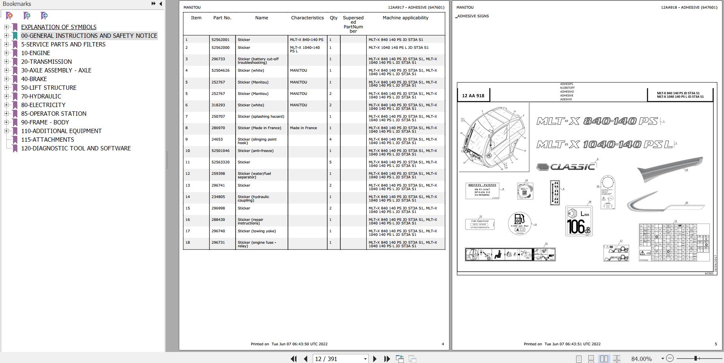This screenshot has height=363, width=724.
Task: Click the add new bookmark icon
Action: (x=27, y=16)
